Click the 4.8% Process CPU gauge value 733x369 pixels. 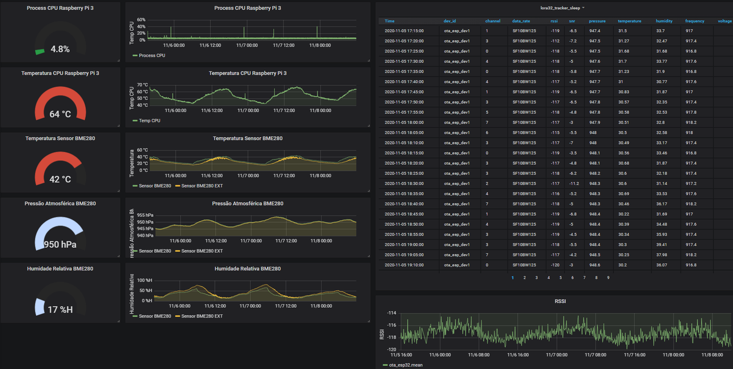tap(60, 49)
